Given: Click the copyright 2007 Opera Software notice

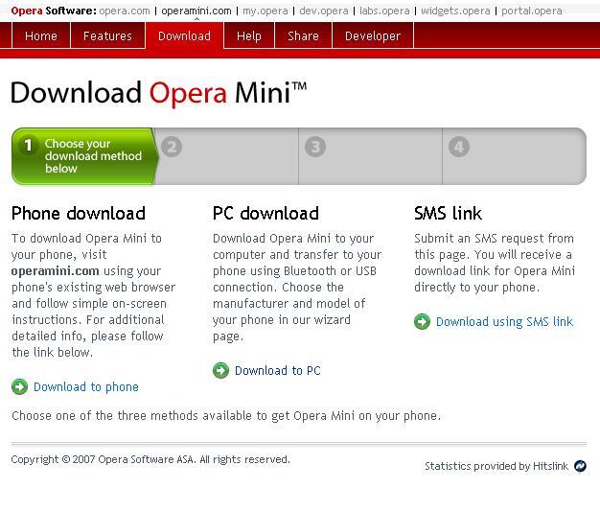Looking at the screenshot, I should coord(150,459).
